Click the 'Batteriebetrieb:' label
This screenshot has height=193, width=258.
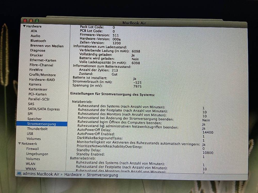click(83, 158)
